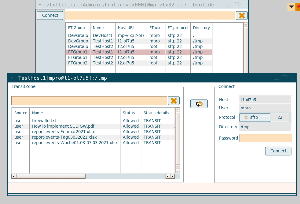Select DevHost1 row in host table
The width and height of the screenshot is (300, 204).
pos(103,36)
